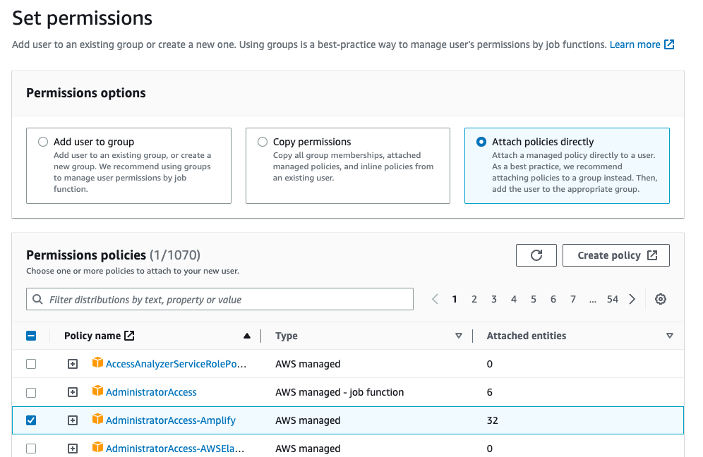The image size is (703, 457).
Task: Click the Create policy button
Action: click(x=616, y=255)
